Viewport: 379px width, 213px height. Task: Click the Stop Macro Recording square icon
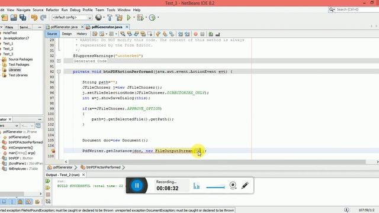tap(203, 34)
